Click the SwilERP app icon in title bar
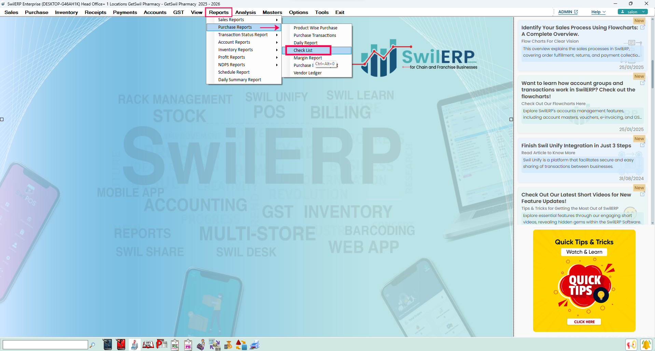 [3, 4]
